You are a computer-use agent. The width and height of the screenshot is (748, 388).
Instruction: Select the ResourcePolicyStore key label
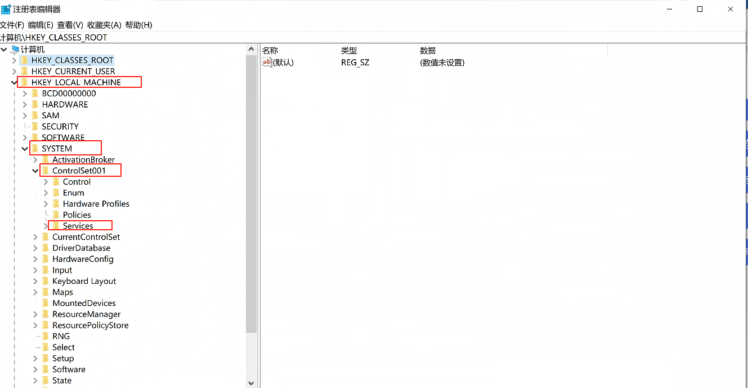click(91, 325)
